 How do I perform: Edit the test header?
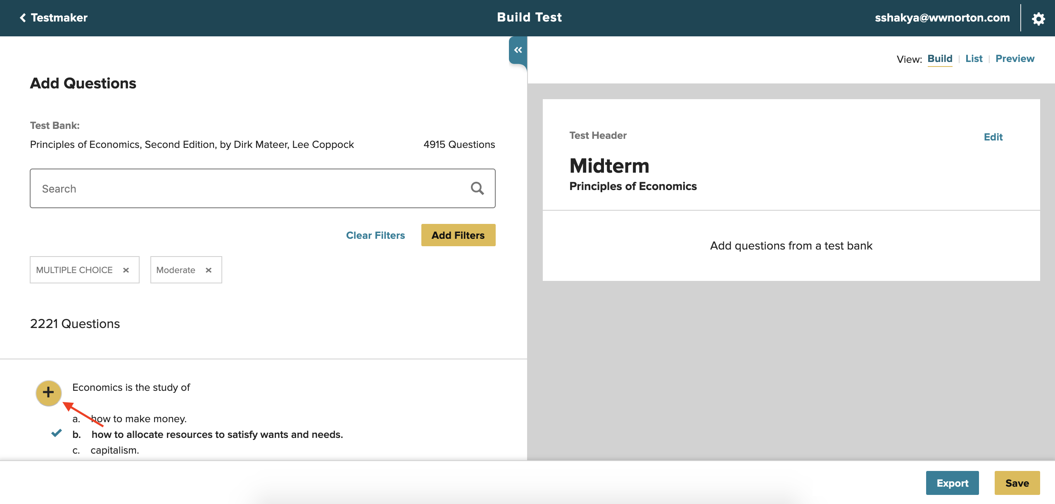pos(993,137)
